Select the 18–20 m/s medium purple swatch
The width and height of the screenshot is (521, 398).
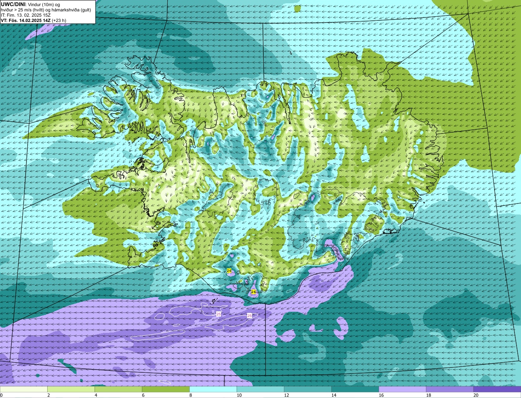[450, 389]
